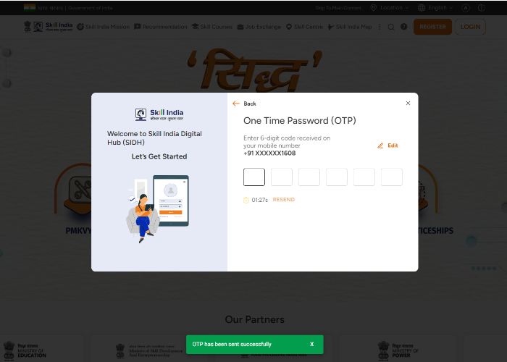Viewport: 507px width, 362px height.
Task: Open the search magnifier icon in the header
Action: pos(391,27)
